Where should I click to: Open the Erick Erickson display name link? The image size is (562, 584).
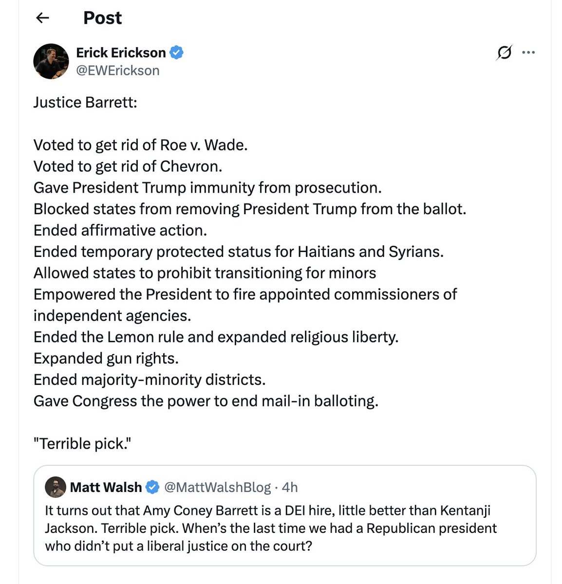pyautogui.click(x=121, y=53)
